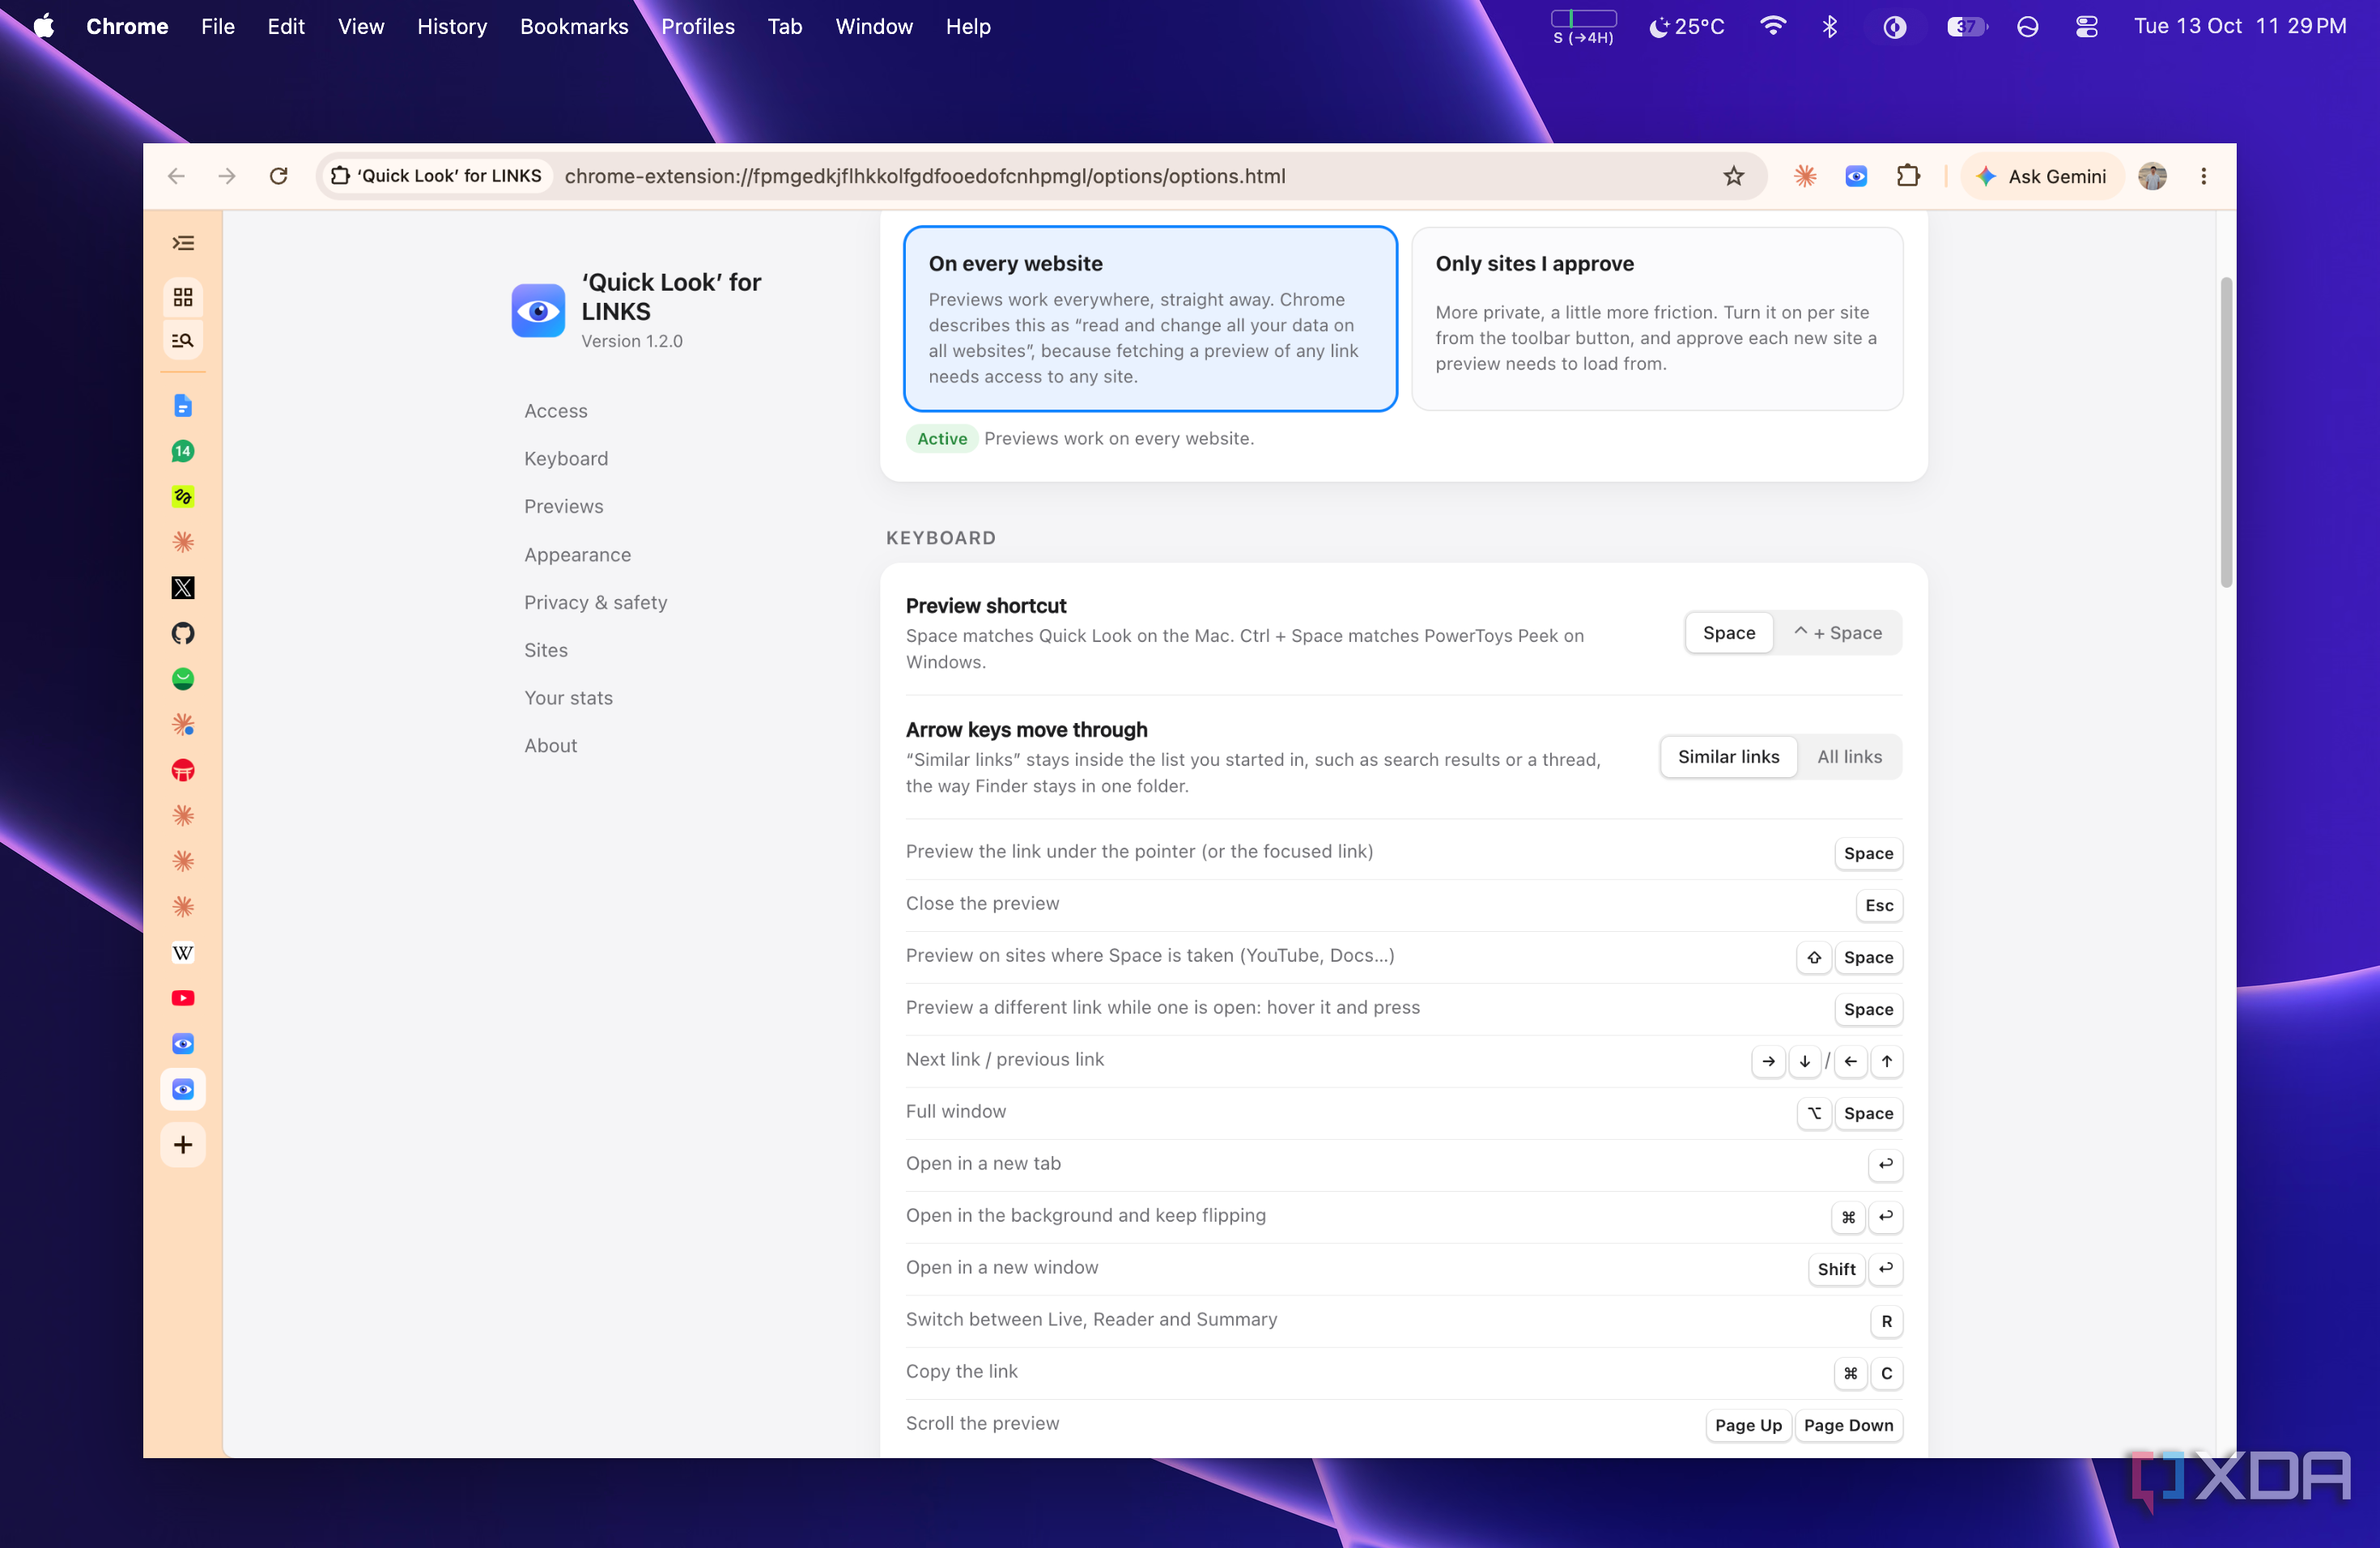
Task: Click the Wi-Fi status icon in the menu bar
Action: pos(1772,27)
